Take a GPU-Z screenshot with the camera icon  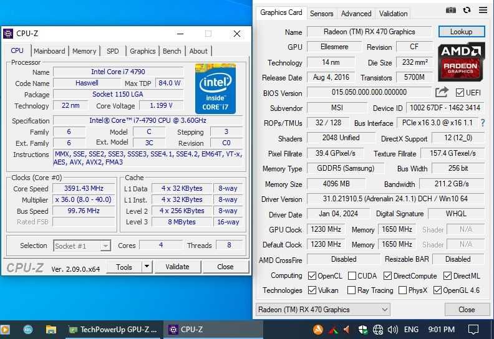(x=451, y=11)
